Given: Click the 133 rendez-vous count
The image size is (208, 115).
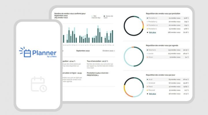Looking at the screenshot, I should 174,50.
